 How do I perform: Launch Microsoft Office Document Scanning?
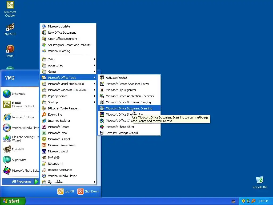129,108
